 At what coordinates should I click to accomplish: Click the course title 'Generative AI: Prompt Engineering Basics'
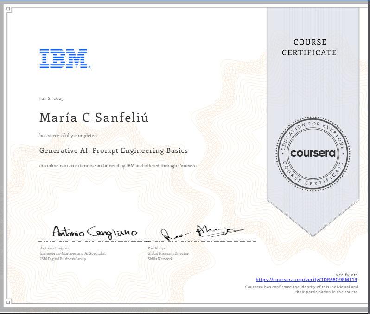pos(114,150)
